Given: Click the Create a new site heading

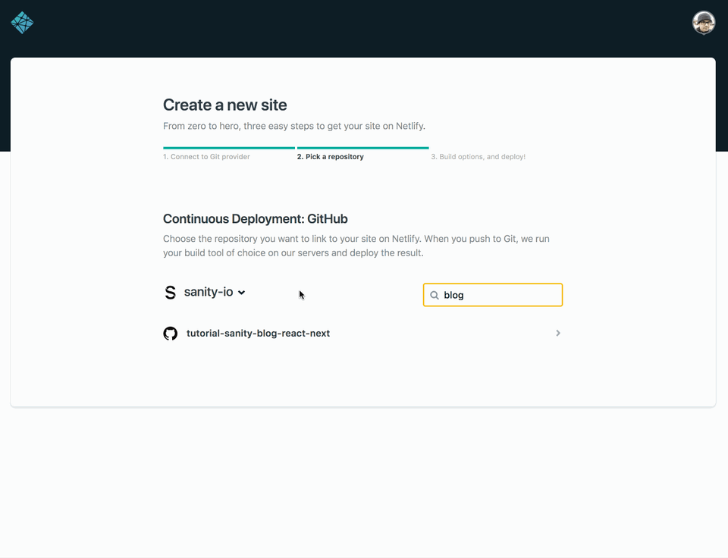Looking at the screenshot, I should [x=224, y=105].
